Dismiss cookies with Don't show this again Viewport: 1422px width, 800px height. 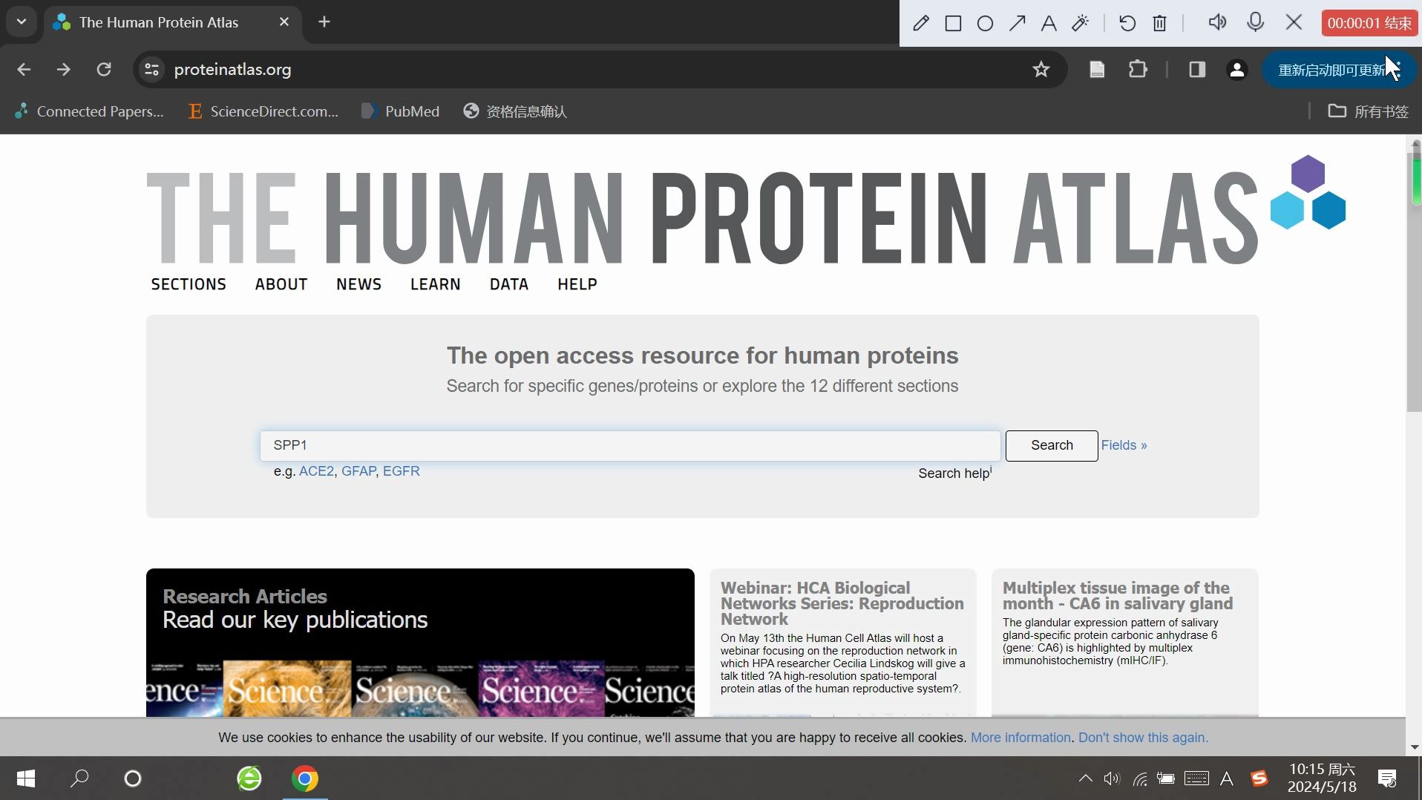coord(1143,738)
